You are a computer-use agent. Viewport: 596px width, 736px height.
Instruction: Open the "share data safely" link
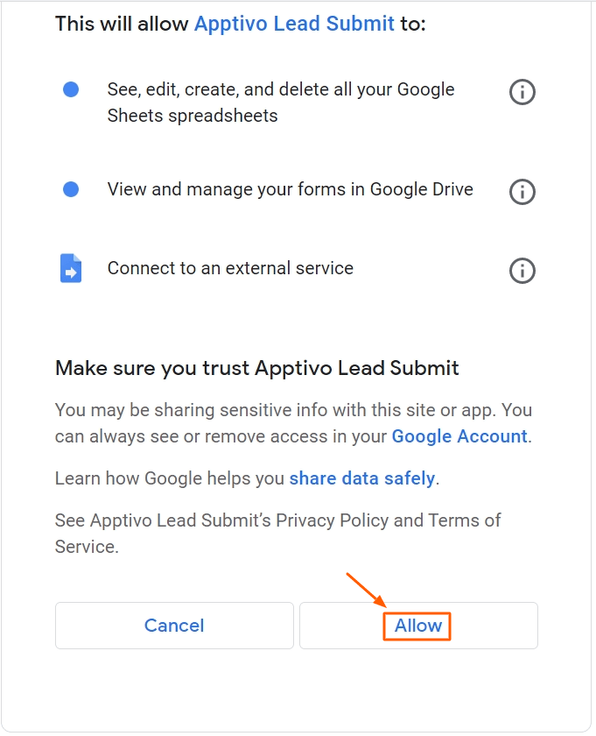[x=362, y=478]
